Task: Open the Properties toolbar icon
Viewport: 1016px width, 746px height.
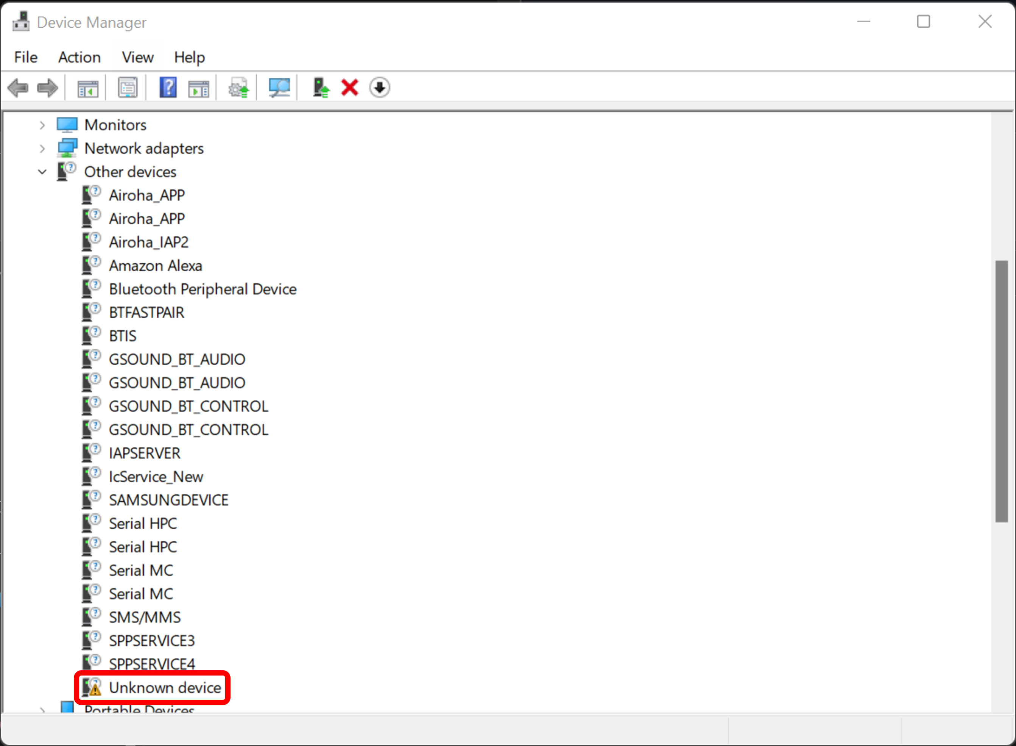Action: click(x=128, y=88)
